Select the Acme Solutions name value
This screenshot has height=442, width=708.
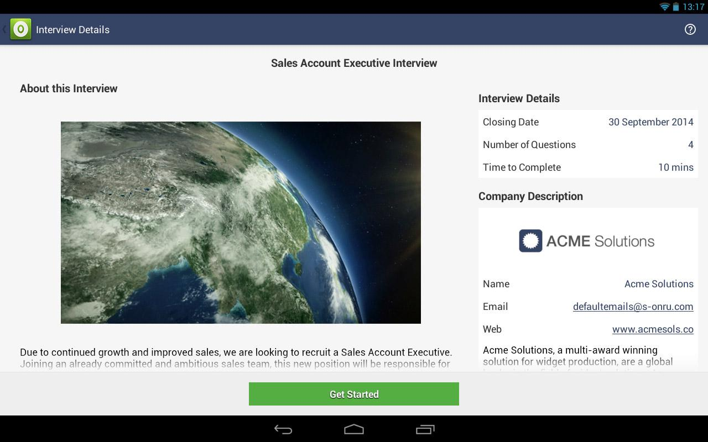[x=659, y=284]
